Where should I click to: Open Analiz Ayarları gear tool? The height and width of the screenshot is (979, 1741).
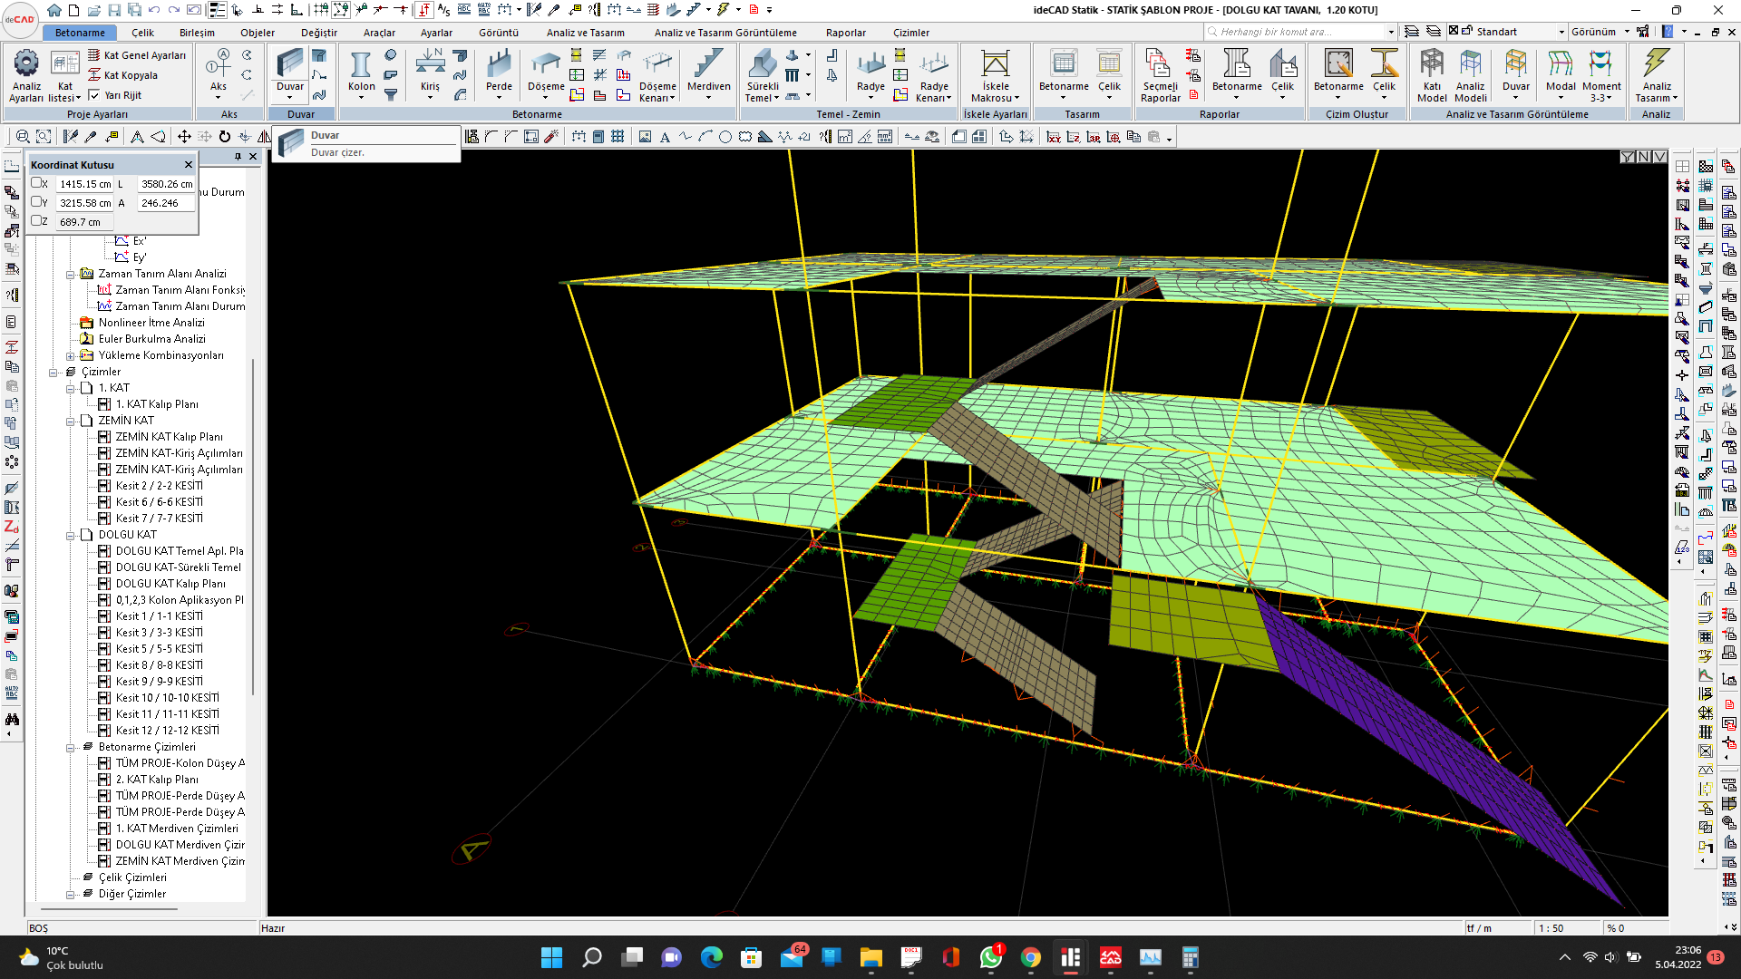point(26,75)
